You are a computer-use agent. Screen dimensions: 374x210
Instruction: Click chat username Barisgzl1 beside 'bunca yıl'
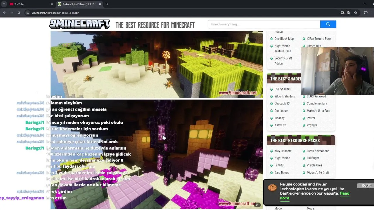pyautogui.click(x=34, y=122)
